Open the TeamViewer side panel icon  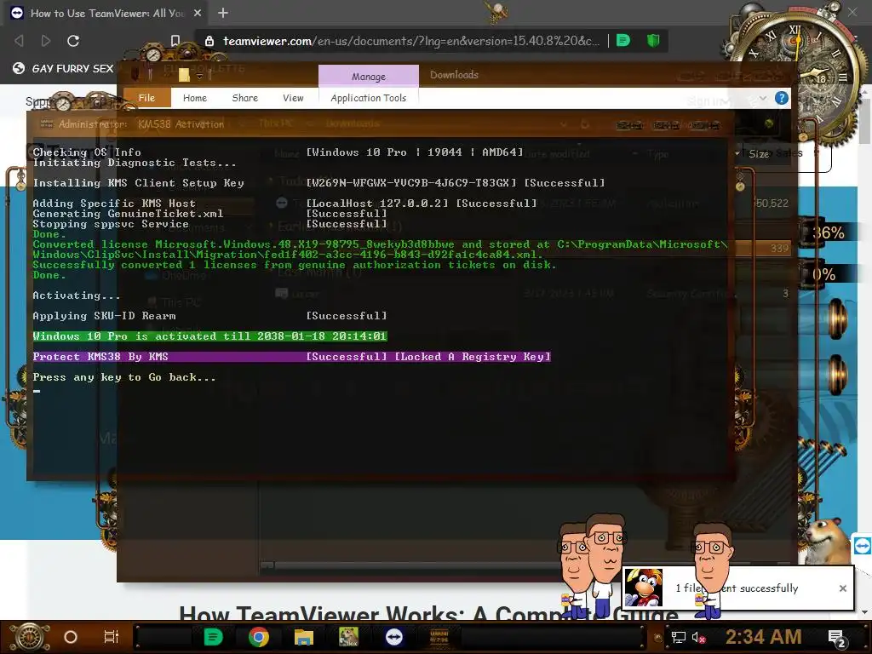pyautogui.click(x=863, y=546)
